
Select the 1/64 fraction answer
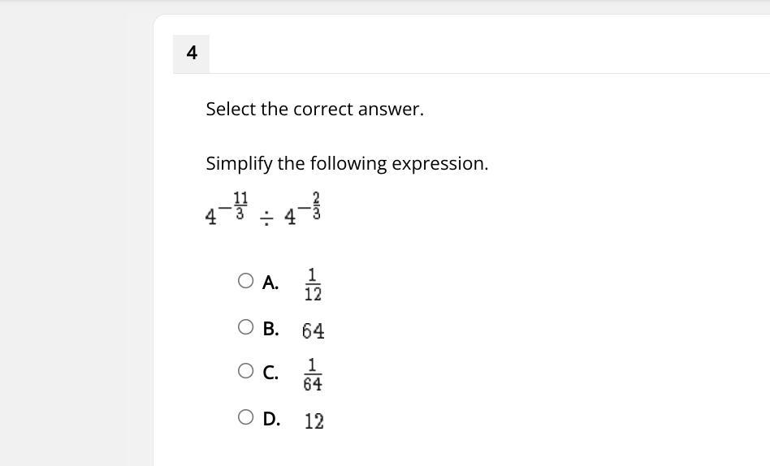coord(313,374)
